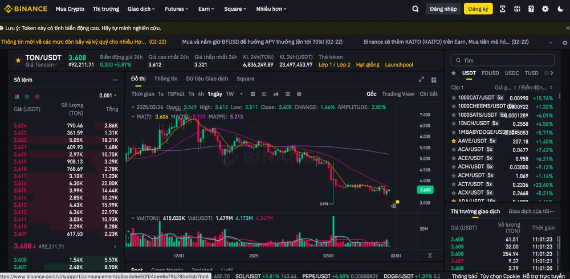Open the Square header menu

[x=235, y=9]
